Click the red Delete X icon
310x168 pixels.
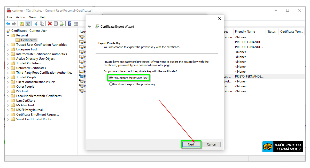50,24
